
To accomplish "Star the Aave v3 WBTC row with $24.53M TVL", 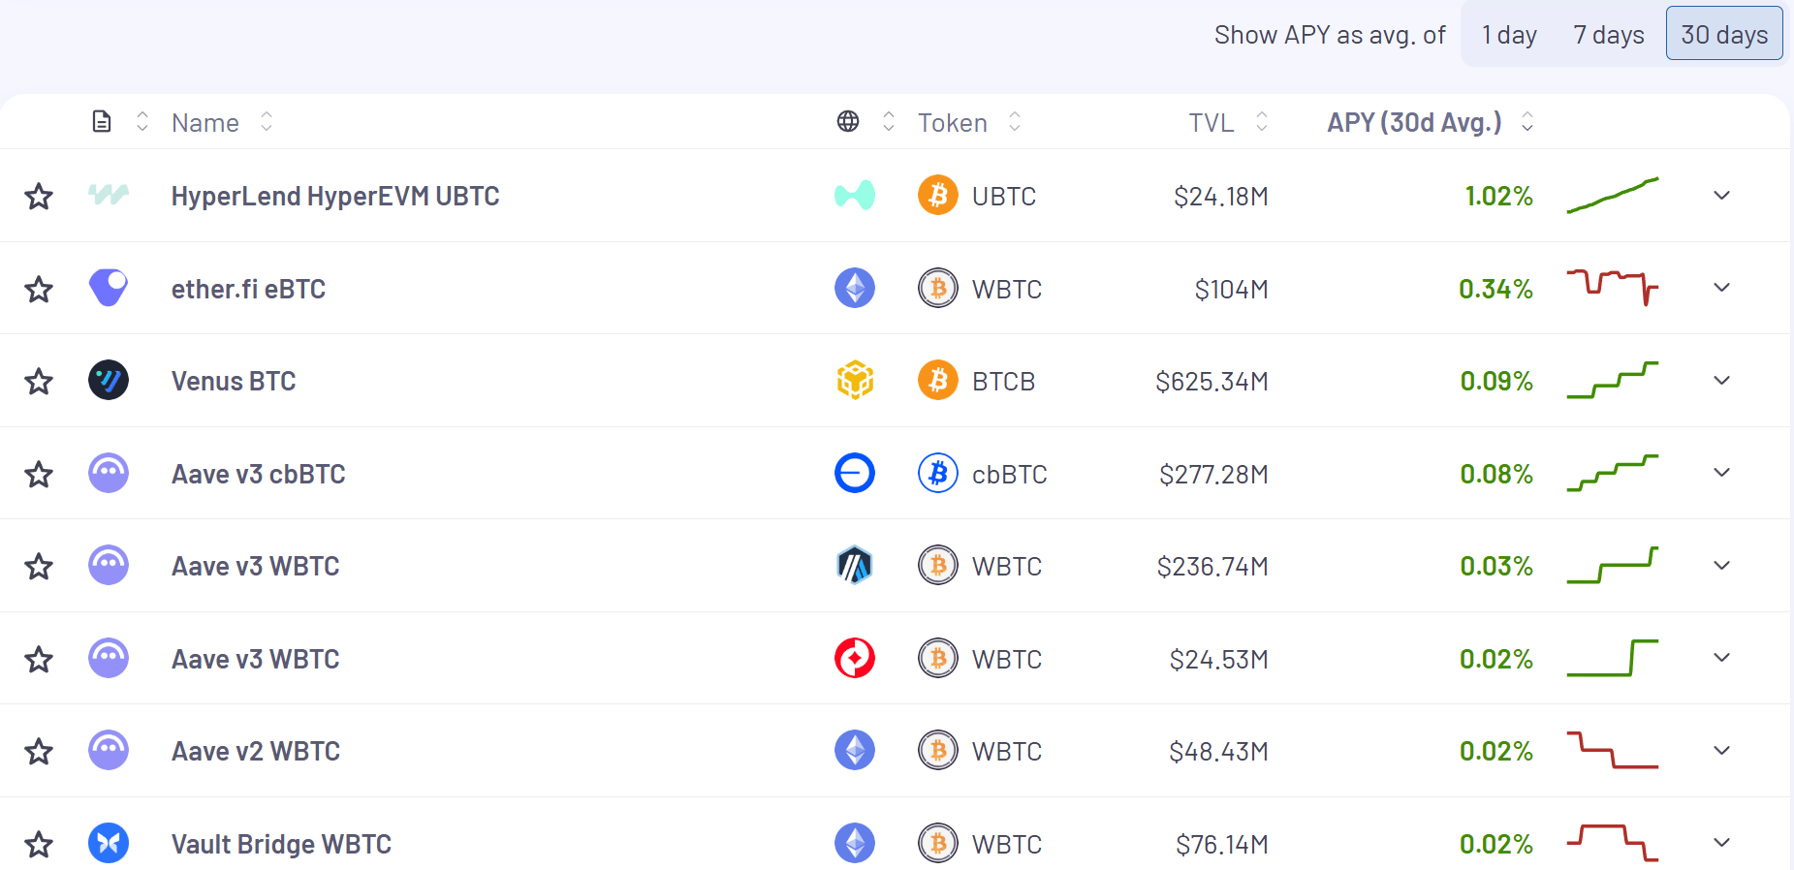I will (39, 660).
